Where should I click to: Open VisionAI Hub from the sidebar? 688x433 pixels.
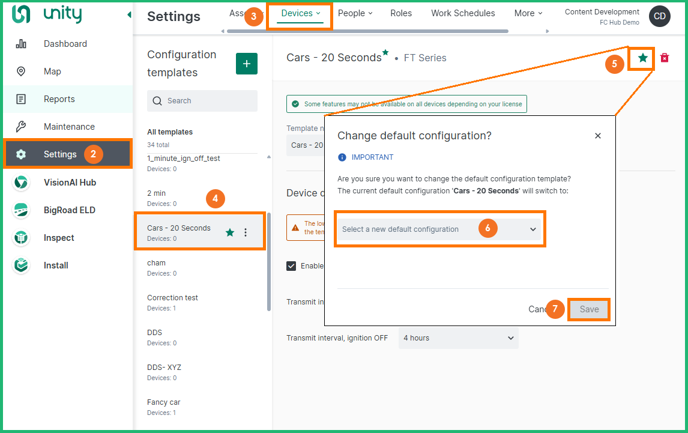69,183
